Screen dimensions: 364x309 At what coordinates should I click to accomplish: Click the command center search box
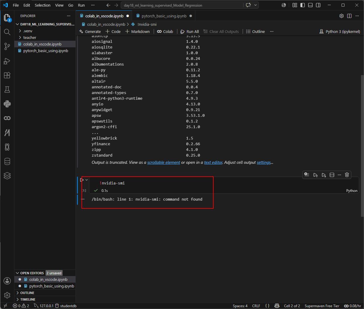point(182,5)
